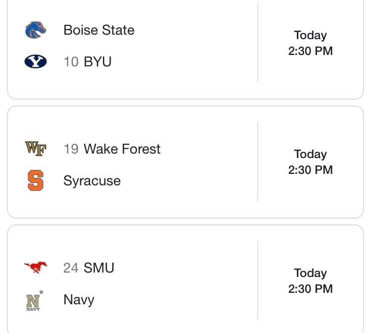Open Boise State team name
The height and width of the screenshot is (333, 371).
pos(99,30)
